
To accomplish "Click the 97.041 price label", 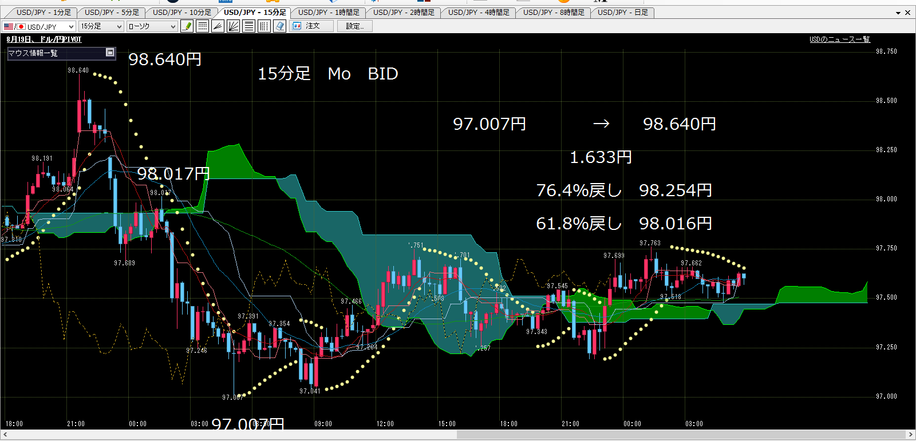I will point(310,391).
